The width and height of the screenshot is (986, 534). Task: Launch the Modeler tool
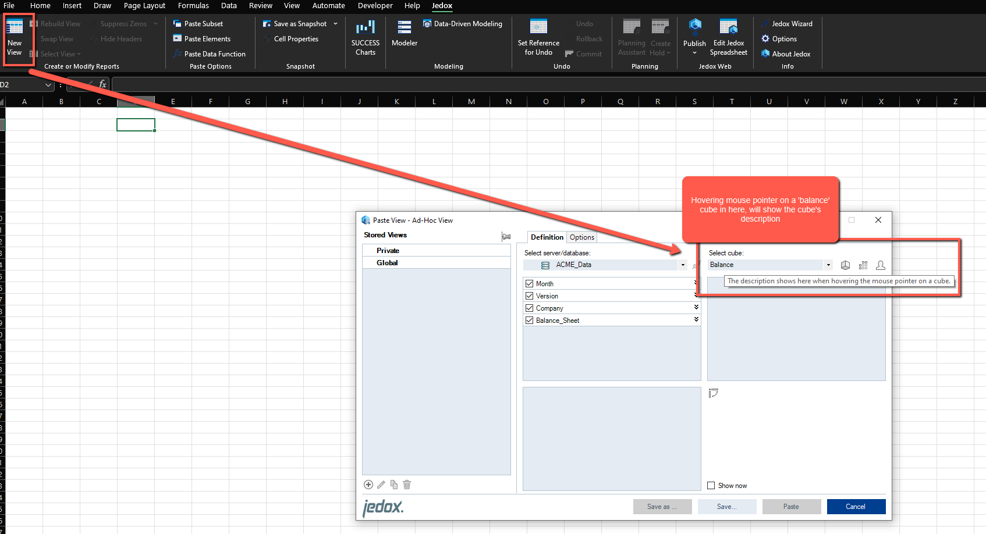404,34
